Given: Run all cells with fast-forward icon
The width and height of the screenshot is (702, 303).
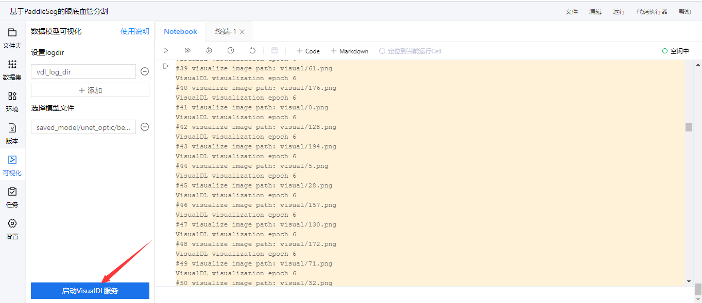Looking at the screenshot, I should (x=187, y=51).
